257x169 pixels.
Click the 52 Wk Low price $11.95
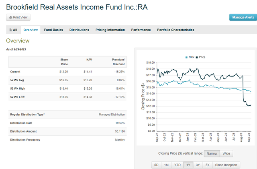[x=63, y=97]
